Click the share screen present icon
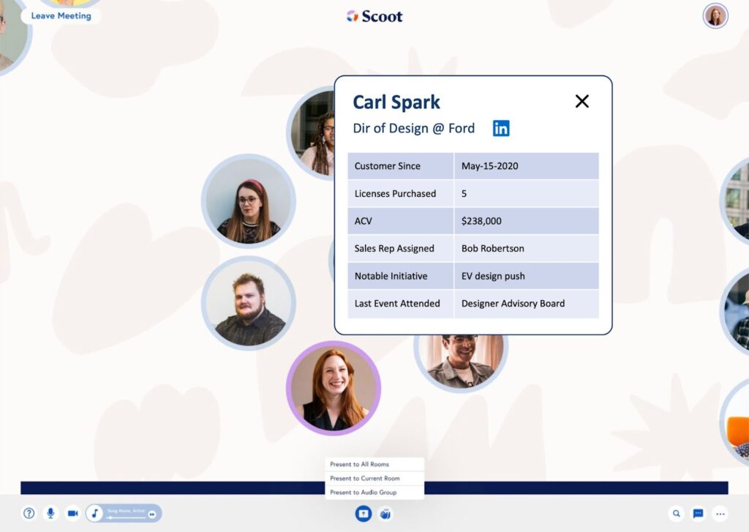Viewport: 749px width, 532px height. click(x=364, y=514)
